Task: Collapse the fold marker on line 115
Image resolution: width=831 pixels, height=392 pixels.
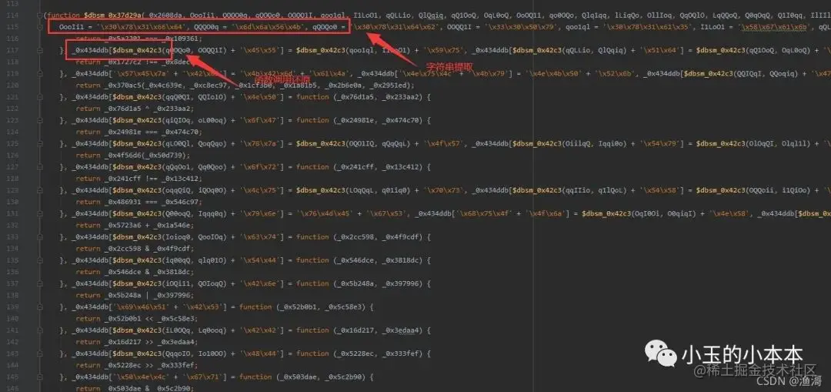Action: click(41, 26)
